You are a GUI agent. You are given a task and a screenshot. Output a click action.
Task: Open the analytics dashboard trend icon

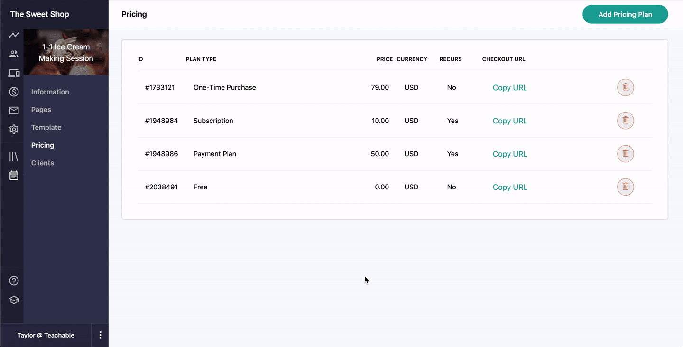pyautogui.click(x=14, y=35)
